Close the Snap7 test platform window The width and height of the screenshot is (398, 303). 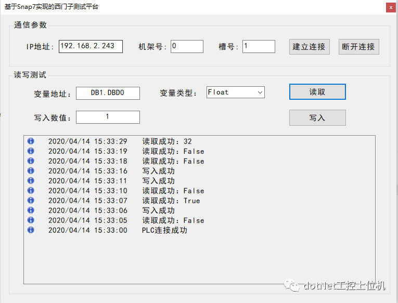point(391,8)
